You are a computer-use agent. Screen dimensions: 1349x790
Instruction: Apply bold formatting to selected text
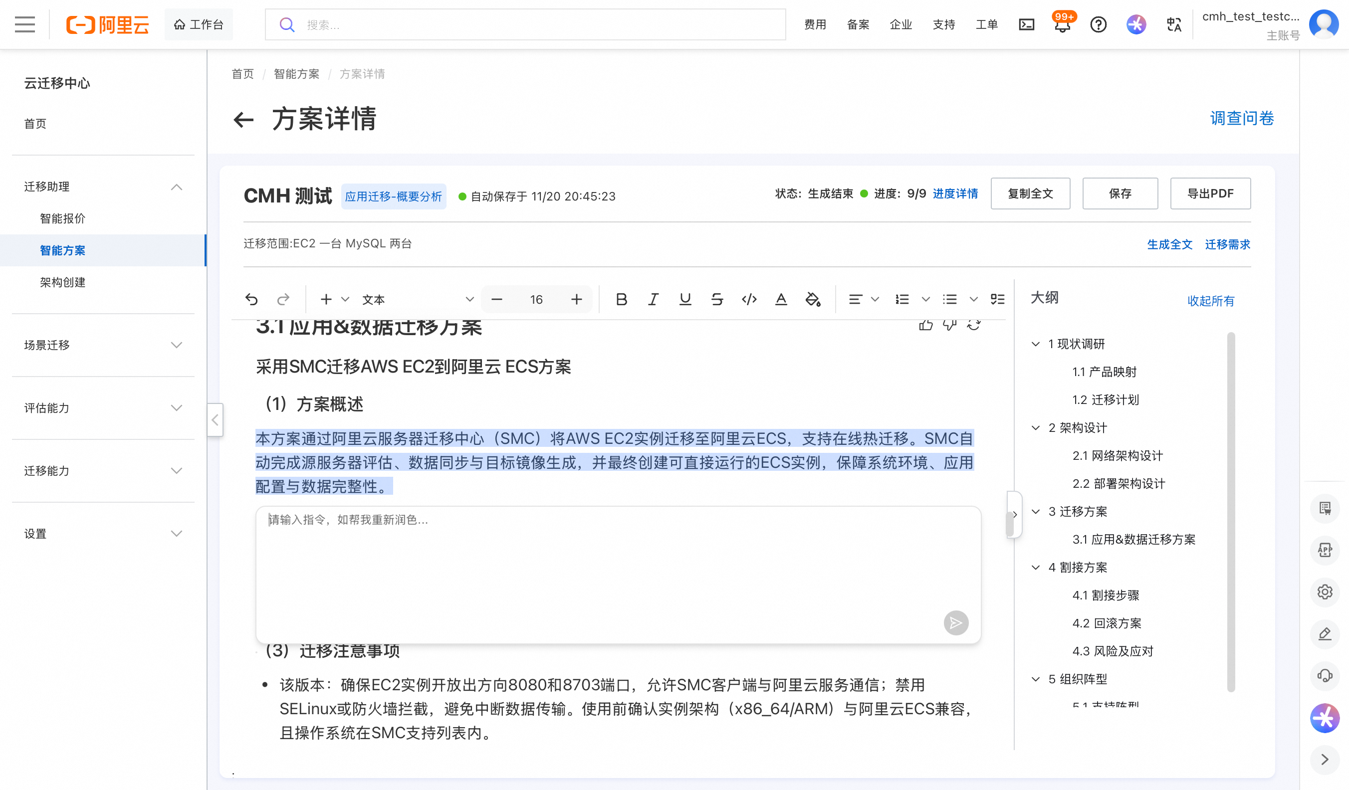pyautogui.click(x=621, y=299)
